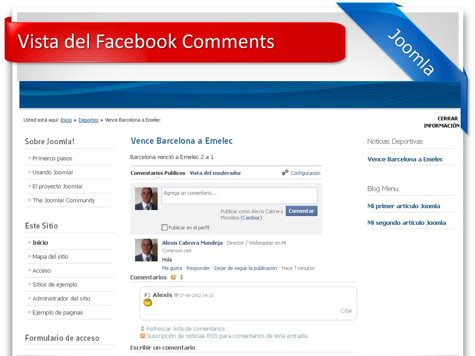Screen dimensions: 475x356
Task: Click the Agrega un comentario text field
Action: (x=239, y=196)
